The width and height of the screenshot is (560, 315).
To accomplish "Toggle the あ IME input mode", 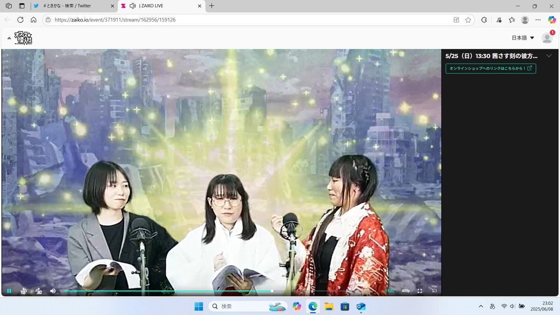I will point(492,306).
